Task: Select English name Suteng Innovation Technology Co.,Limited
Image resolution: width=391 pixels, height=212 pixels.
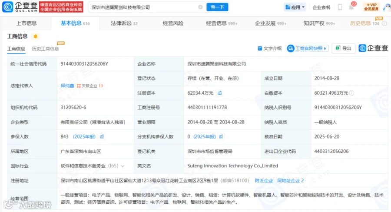Action: coord(233,166)
